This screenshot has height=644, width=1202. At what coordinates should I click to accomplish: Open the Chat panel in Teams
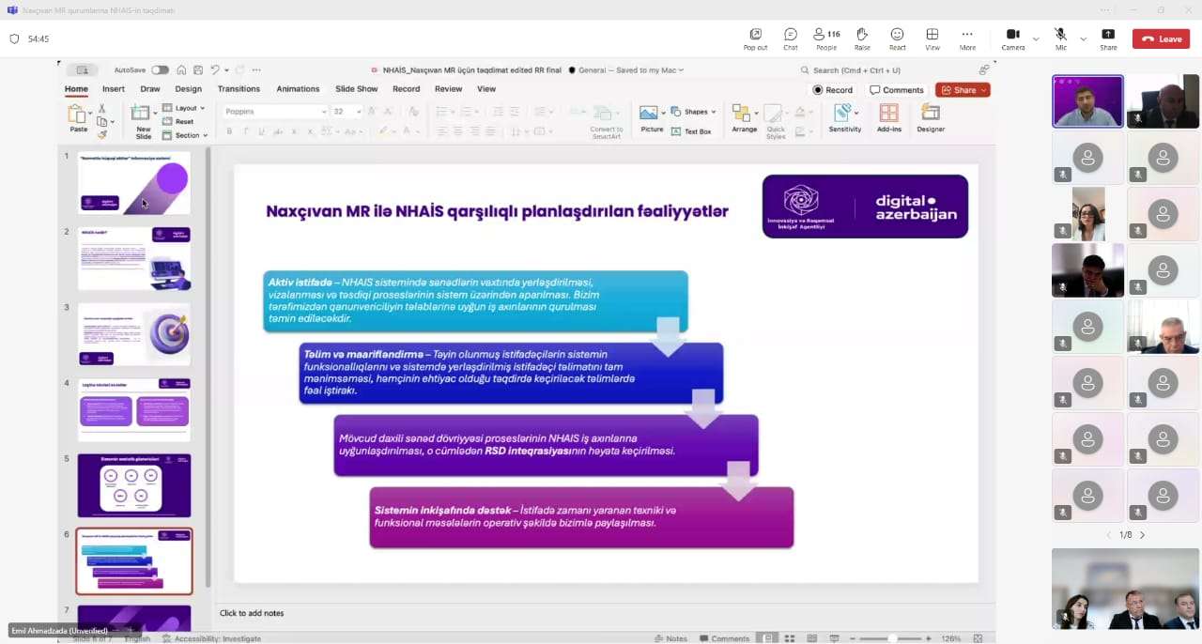pos(791,38)
